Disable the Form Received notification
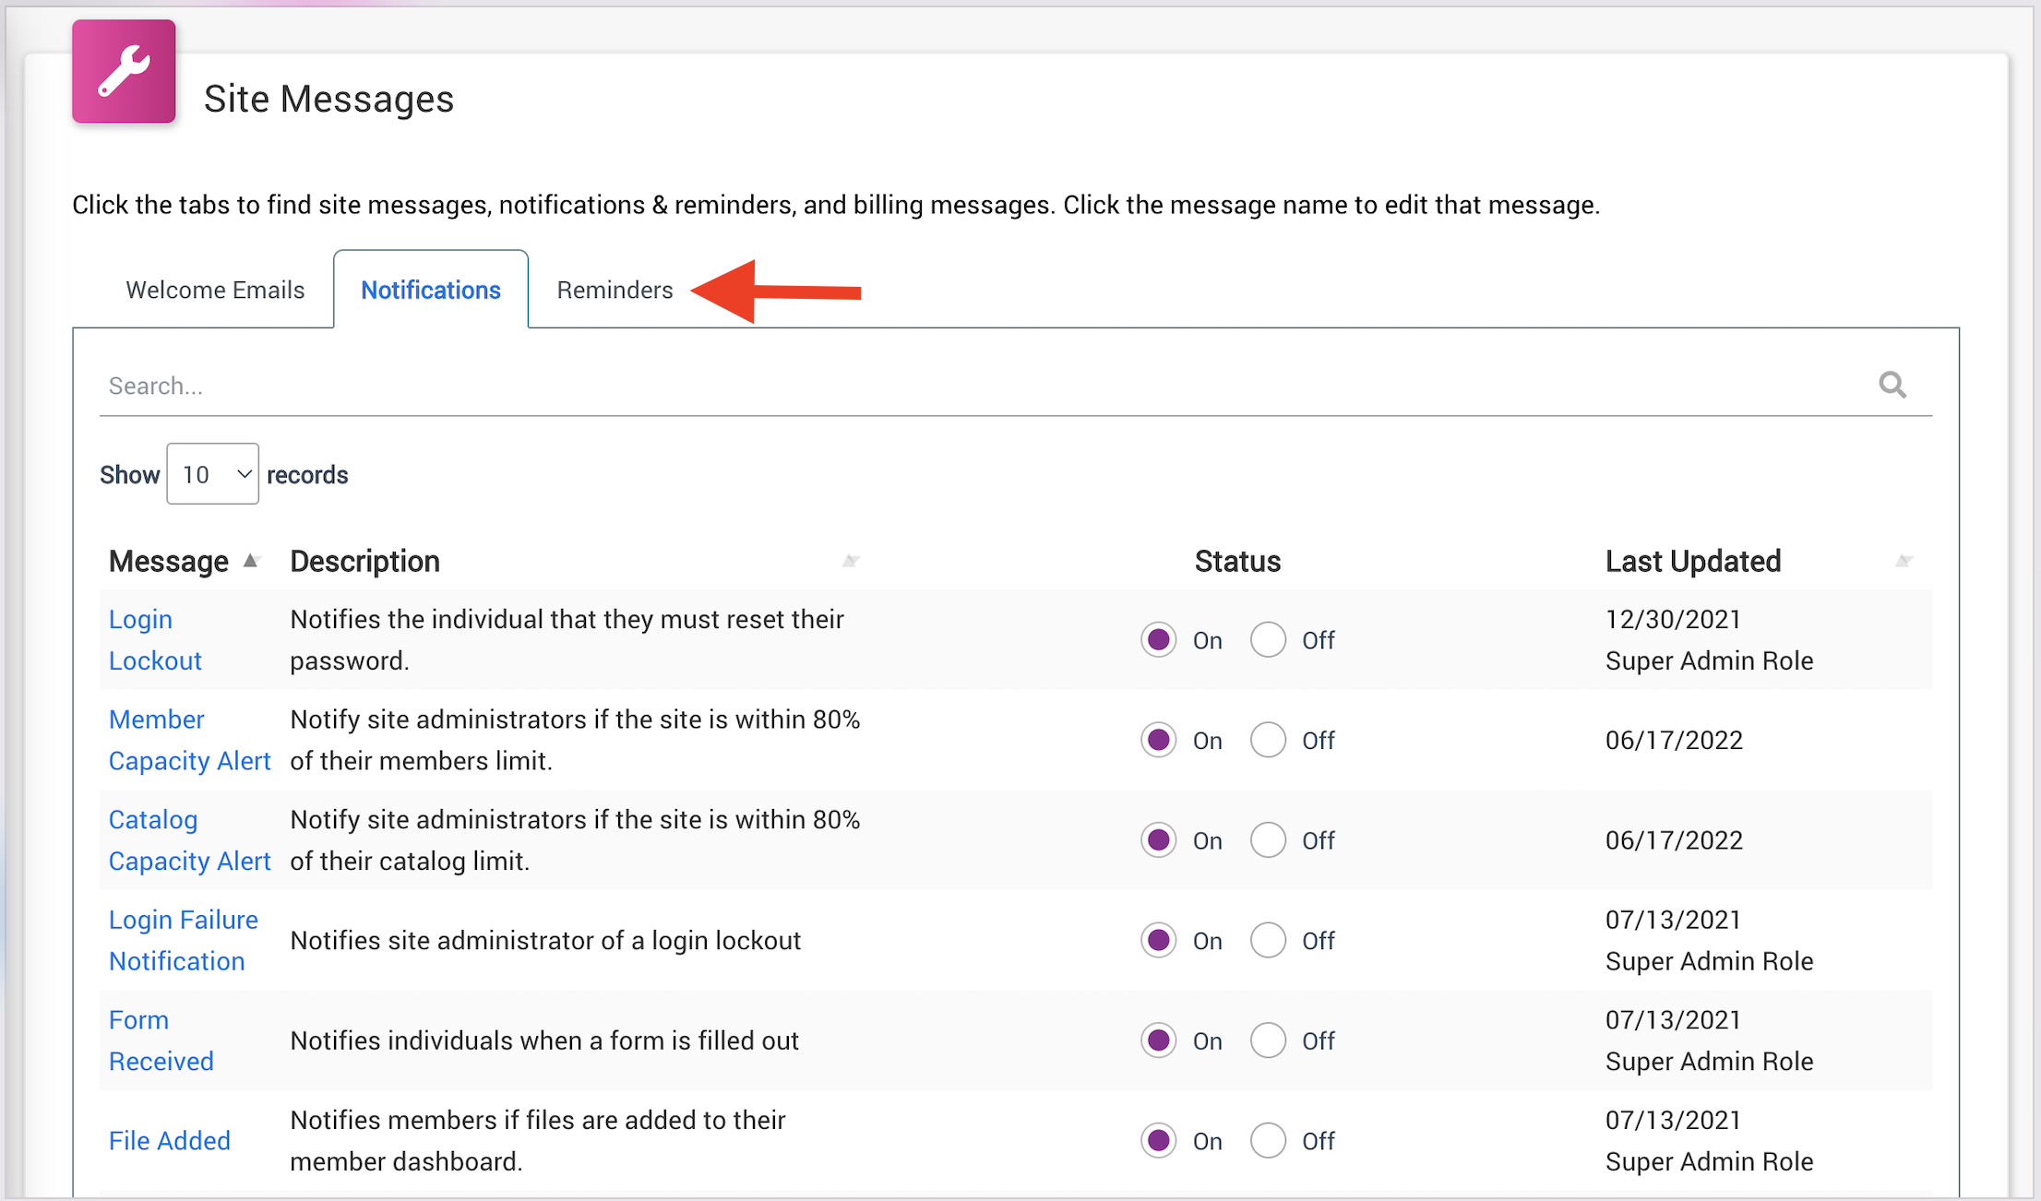 click(x=1268, y=1040)
